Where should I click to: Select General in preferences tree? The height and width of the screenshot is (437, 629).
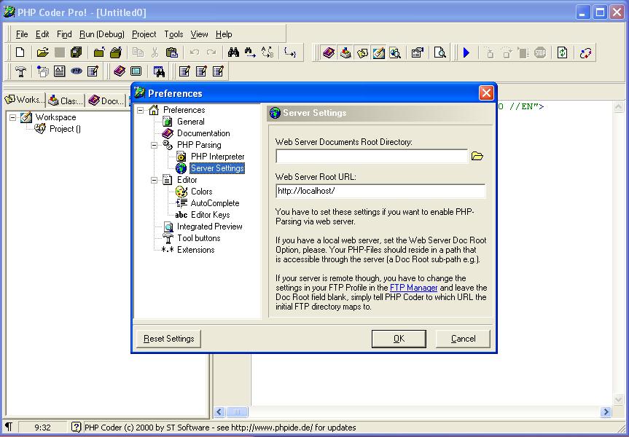[x=190, y=122]
